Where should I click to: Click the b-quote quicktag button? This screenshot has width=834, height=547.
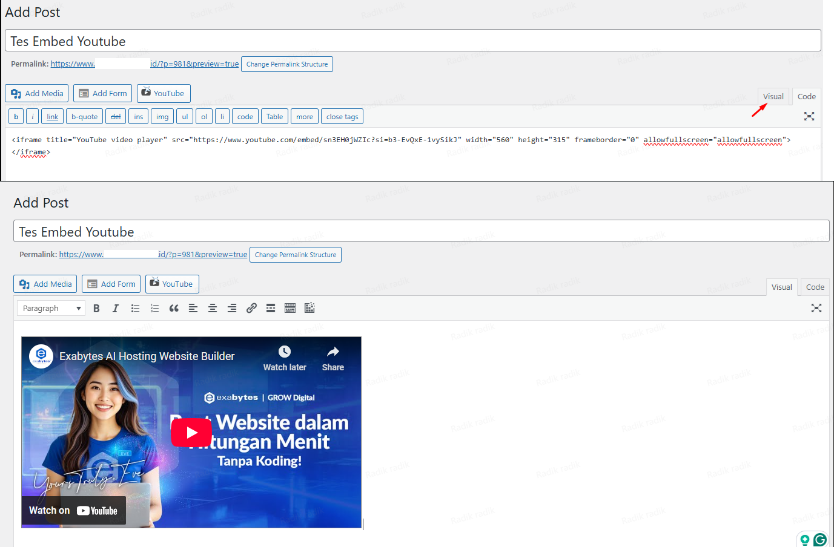(x=84, y=117)
